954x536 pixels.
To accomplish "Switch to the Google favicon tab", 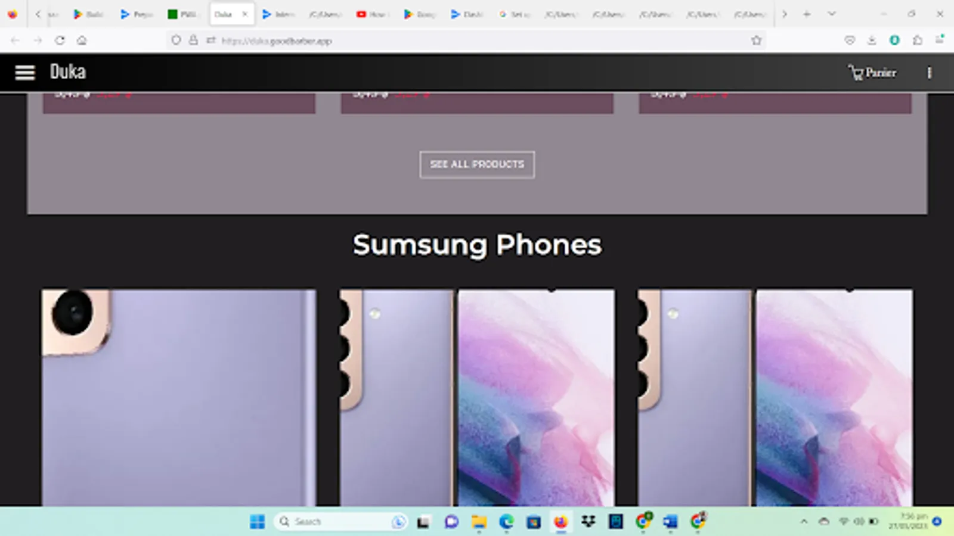I will coord(515,14).
